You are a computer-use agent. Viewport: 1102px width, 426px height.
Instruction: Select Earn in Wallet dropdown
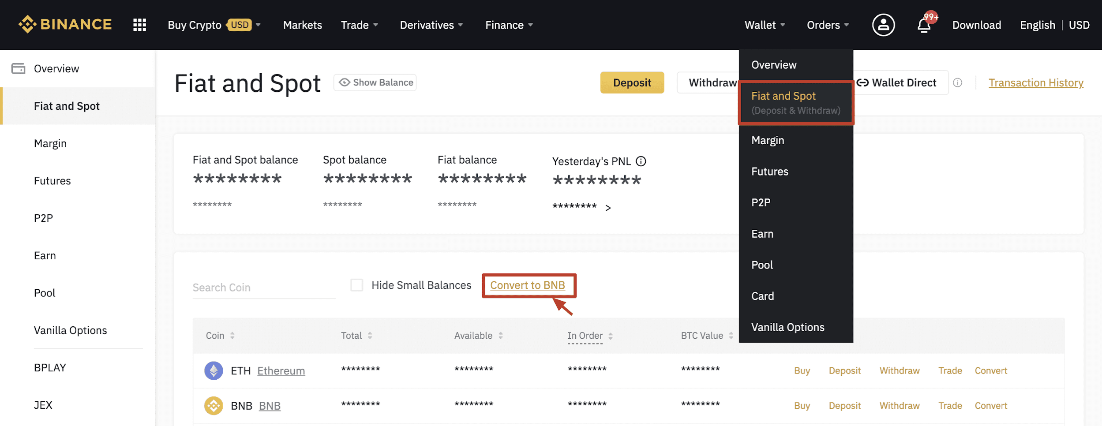coord(796,234)
